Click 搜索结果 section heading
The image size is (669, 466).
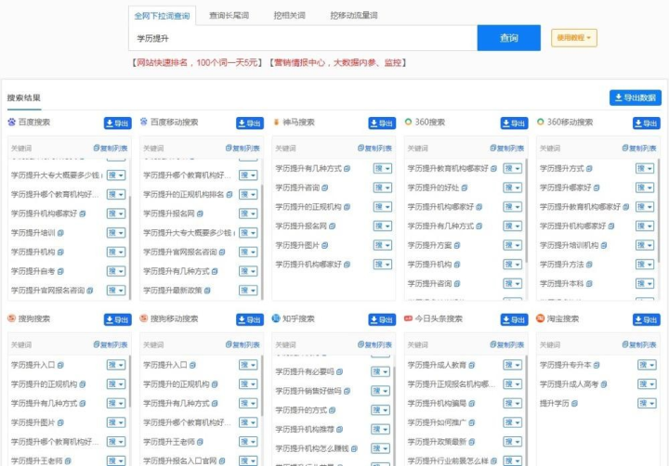click(24, 98)
